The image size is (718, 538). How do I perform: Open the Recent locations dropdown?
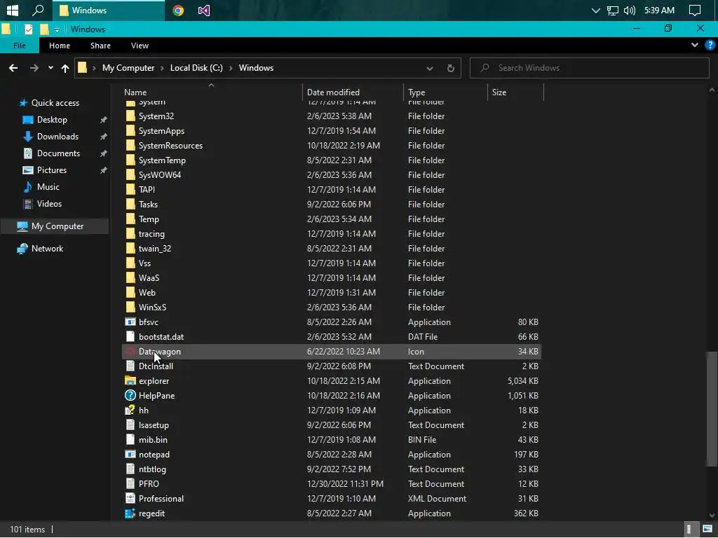[50, 68]
